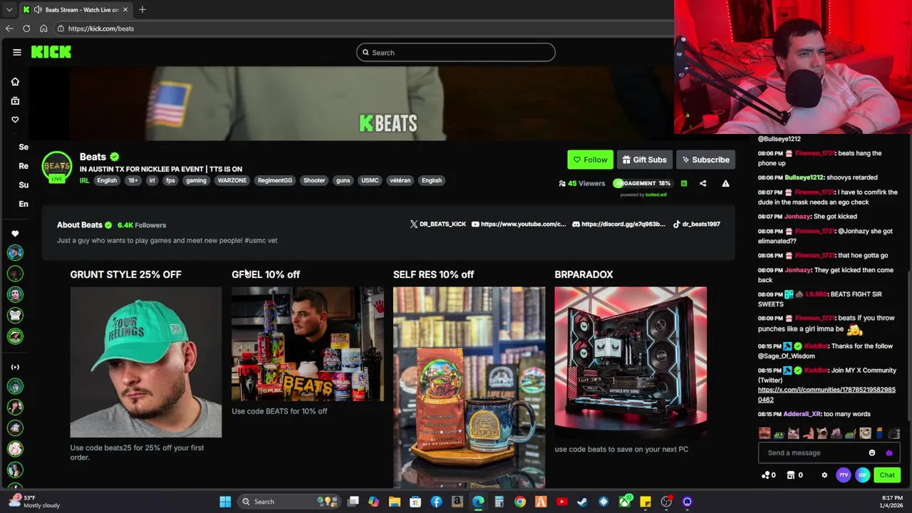Open the 7TV emote button
Viewport: 912px width, 513px height.
pos(844,475)
